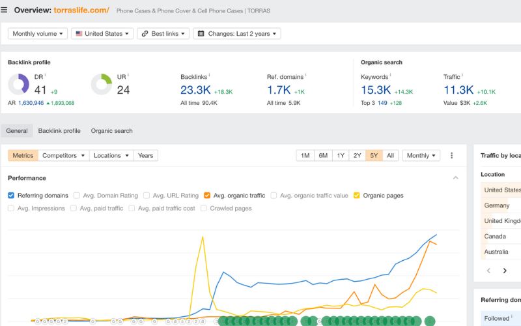This screenshot has width=521, height=326.
Task: Open AR value 1,630,946 link
Action: click(31, 103)
